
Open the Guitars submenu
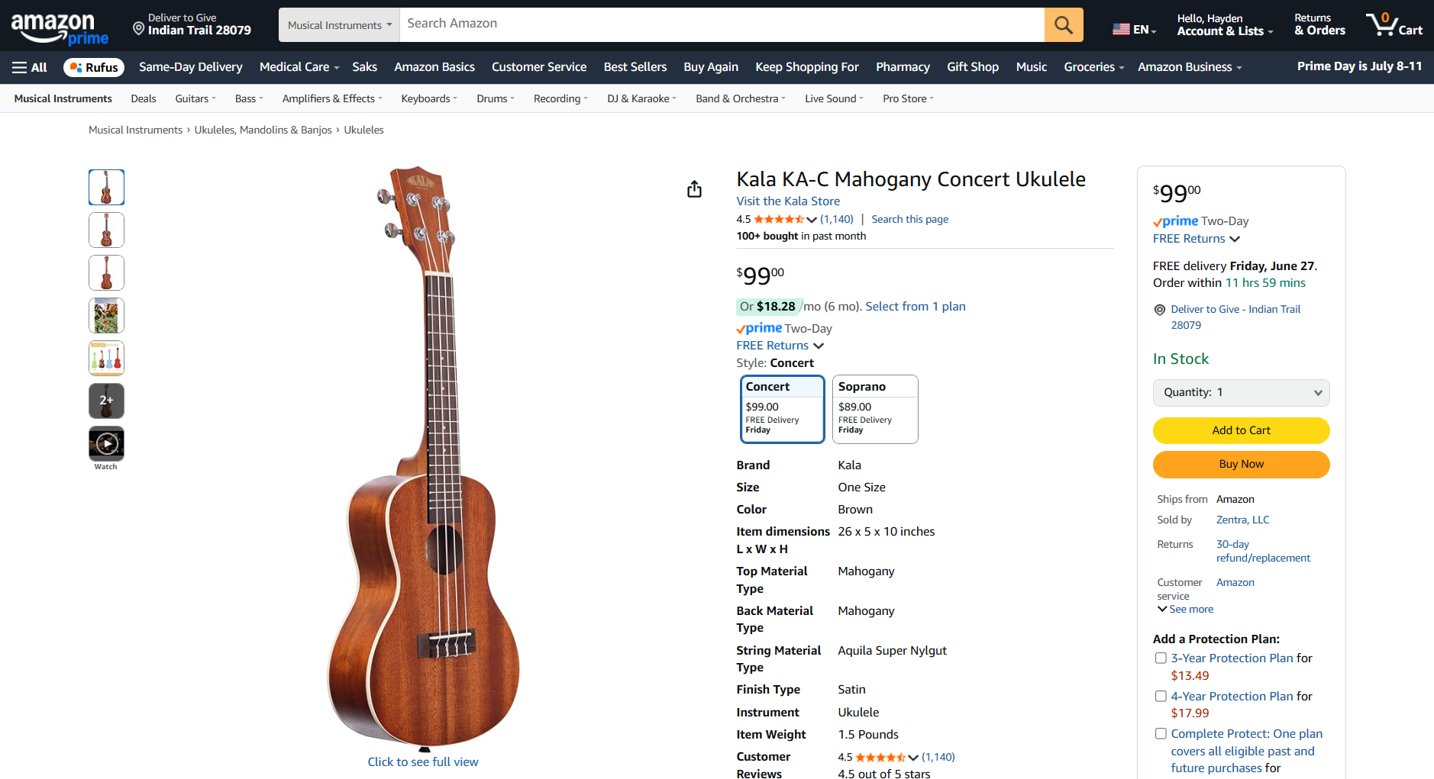point(195,98)
